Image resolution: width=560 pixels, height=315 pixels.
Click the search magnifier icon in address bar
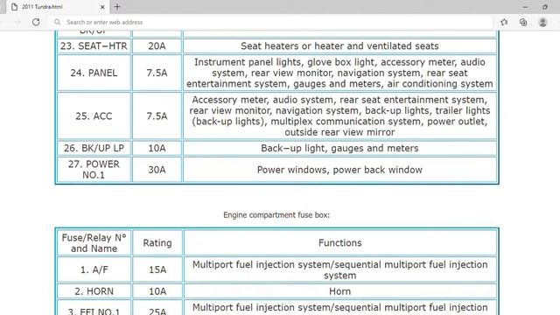tap(57, 22)
